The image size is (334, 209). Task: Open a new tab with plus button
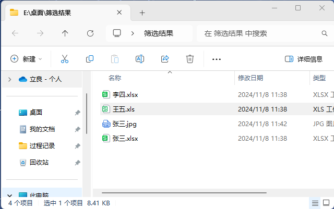coord(142,13)
